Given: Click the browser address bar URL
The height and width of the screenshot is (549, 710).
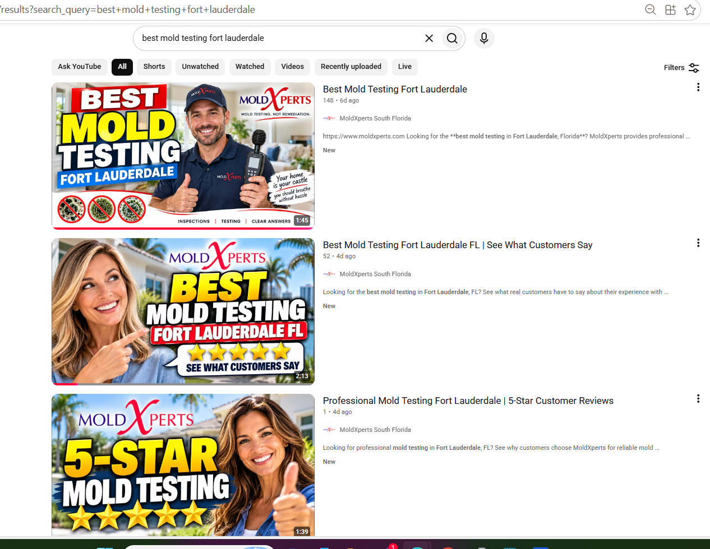Looking at the screenshot, I should [x=128, y=10].
